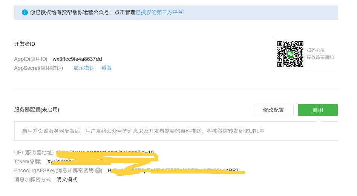The width and height of the screenshot is (357, 196).
Task: Click 显示密钥 to reveal the AppSecret
Action: point(84,68)
